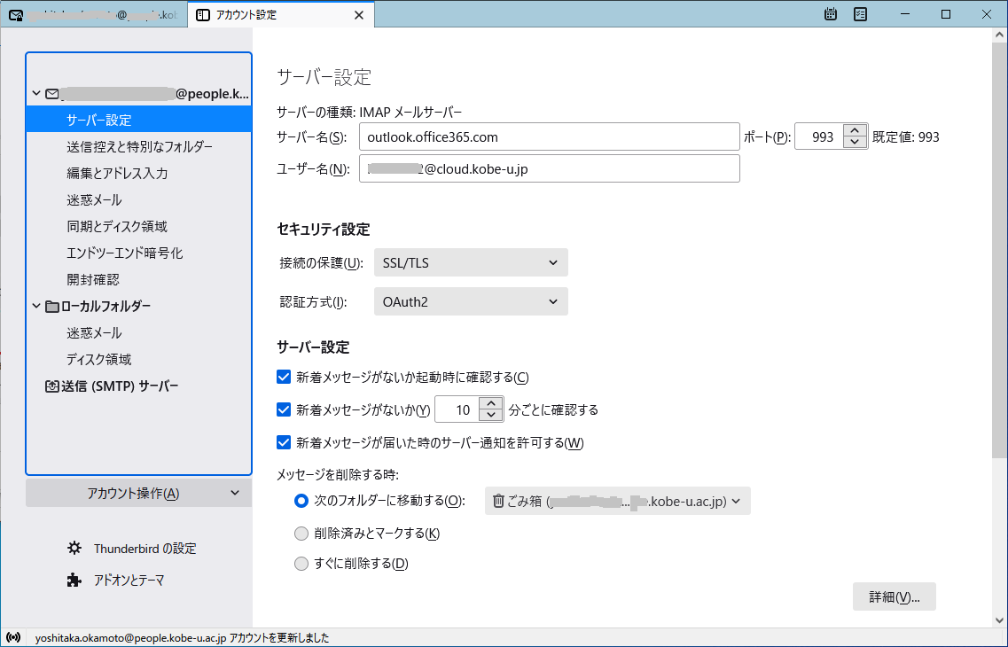The image size is (1008, 647).
Task: Click the trash icon in folder dropdown
Action: click(498, 501)
